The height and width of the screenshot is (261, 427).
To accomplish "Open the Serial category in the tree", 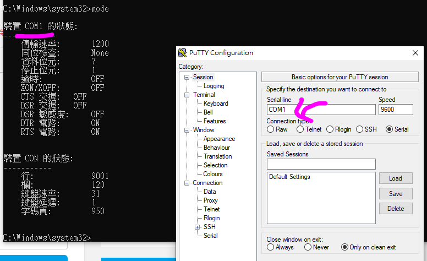I will [211, 236].
